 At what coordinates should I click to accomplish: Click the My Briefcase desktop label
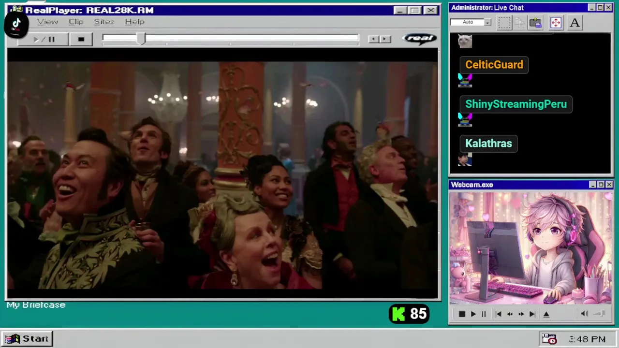[x=36, y=305]
